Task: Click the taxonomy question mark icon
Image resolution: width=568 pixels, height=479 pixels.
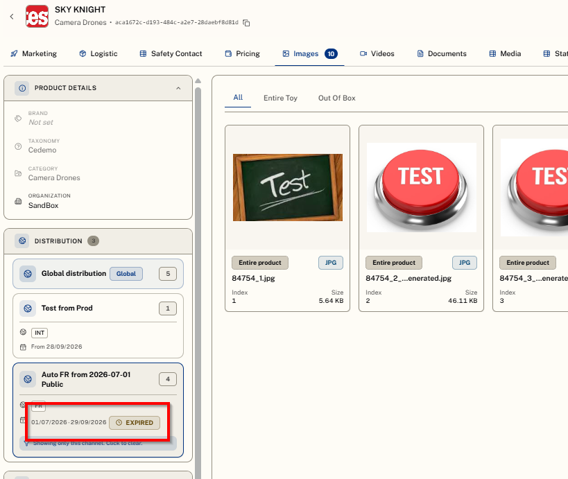Action: click(18, 146)
